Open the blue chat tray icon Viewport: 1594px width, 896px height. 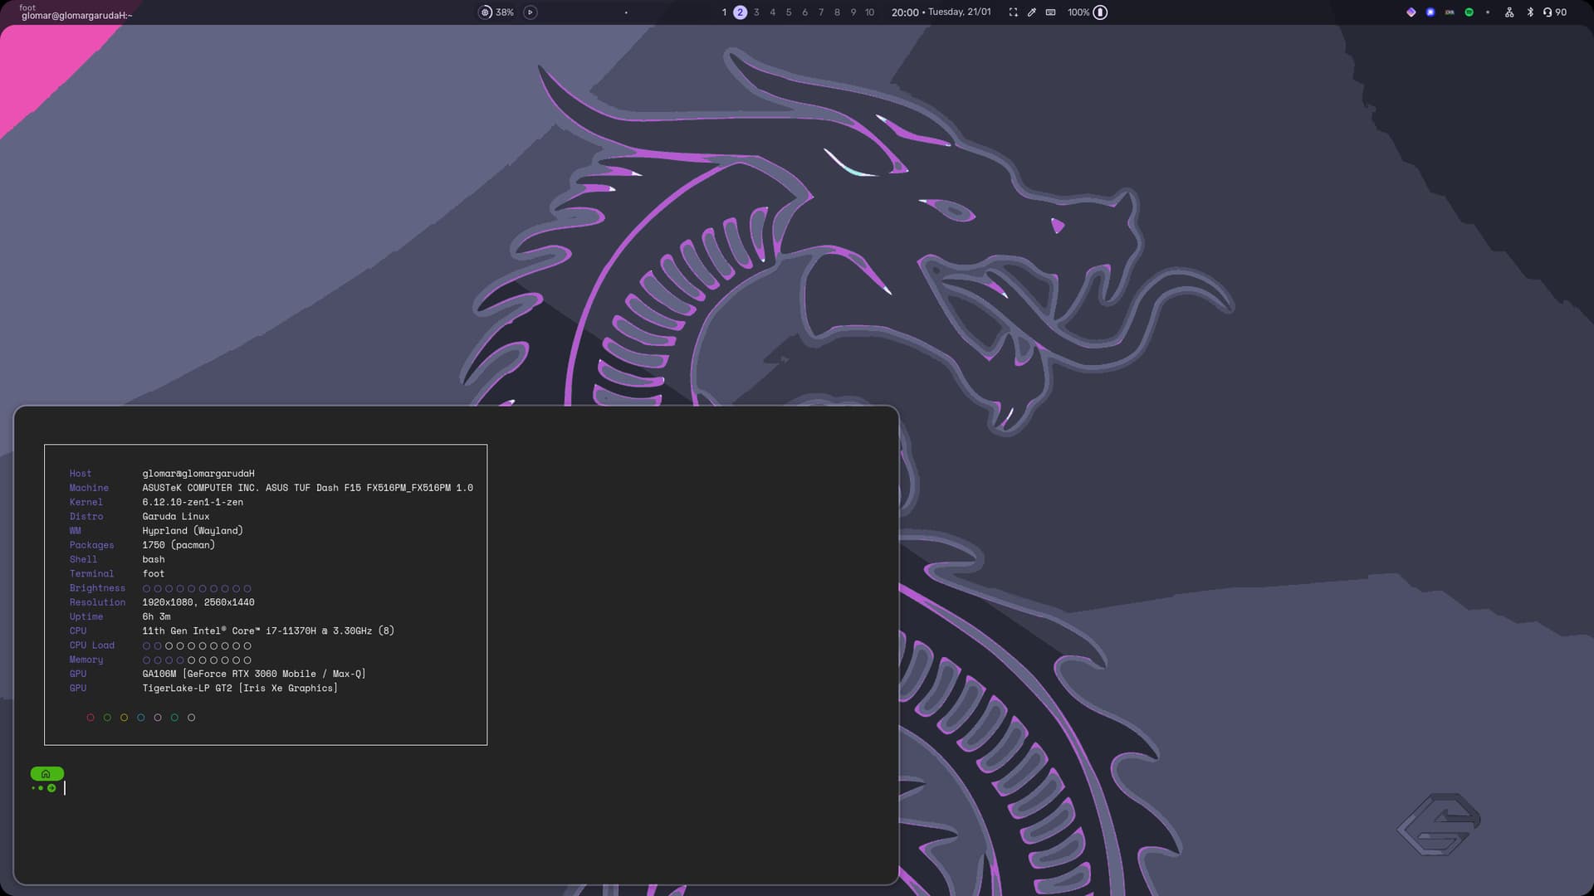point(1430,12)
